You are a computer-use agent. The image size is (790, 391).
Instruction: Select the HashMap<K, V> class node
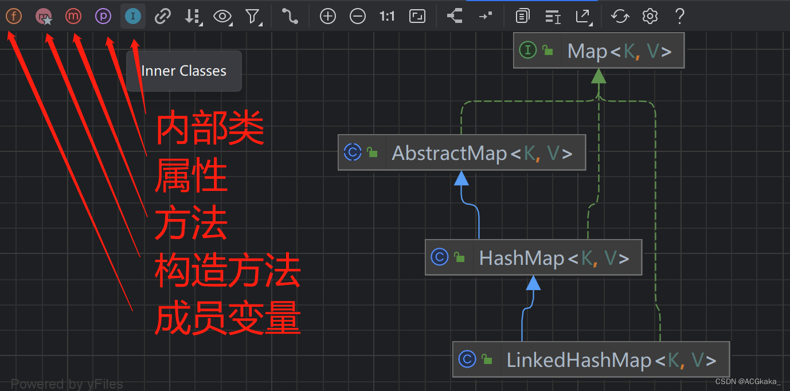pos(534,257)
